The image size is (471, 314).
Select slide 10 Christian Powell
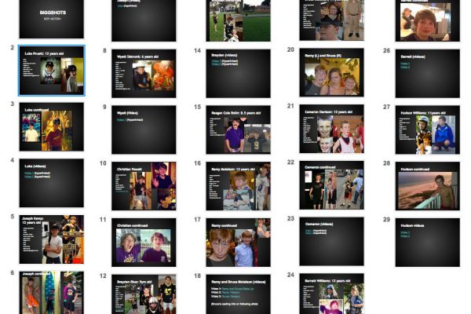144,184
